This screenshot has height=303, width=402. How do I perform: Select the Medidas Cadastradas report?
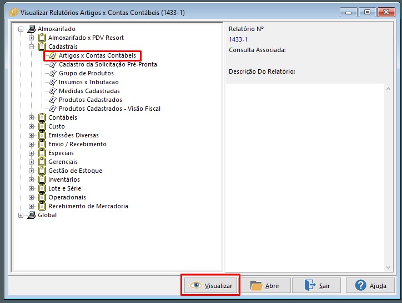[89, 91]
